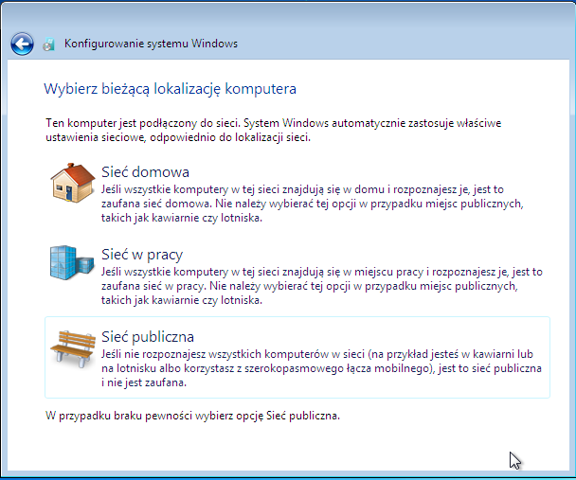Click the note 'W przypadku braku pewności wybierz opcję'
The width and height of the screenshot is (576, 480).
coord(154,416)
